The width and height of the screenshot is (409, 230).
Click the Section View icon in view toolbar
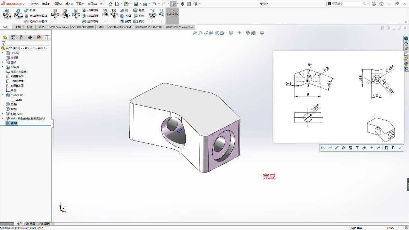coord(212,33)
